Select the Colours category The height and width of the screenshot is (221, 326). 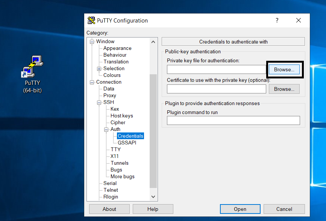[112, 75]
